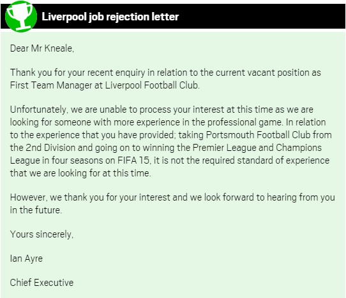The image size is (346, 298).
Task: Click the text 'Premier League'
Action: tap(225, 148)
